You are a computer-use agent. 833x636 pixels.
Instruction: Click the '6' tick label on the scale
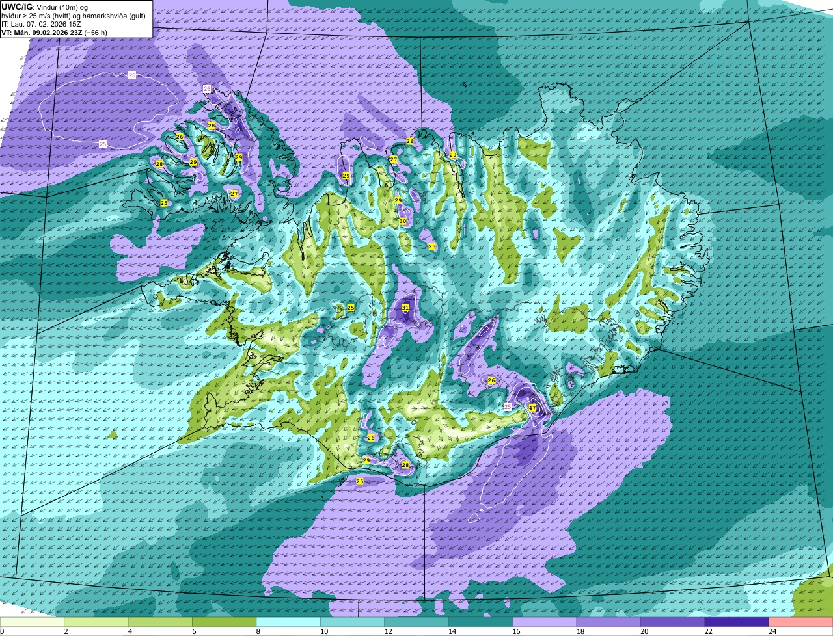click(x=194, y=631)
